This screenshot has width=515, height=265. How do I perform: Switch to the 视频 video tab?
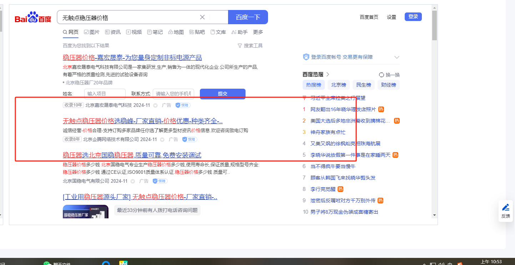click(x=134, y=32)
